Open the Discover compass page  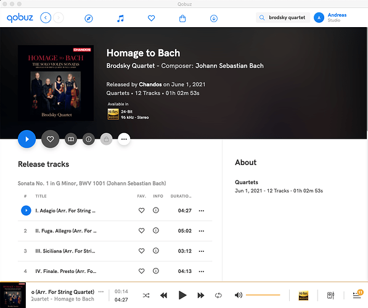tap(89, 18)
